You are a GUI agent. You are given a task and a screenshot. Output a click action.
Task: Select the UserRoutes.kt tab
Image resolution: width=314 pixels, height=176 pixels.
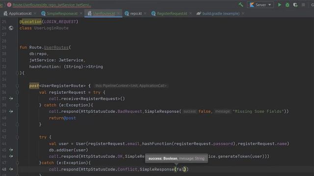click(104, 13)
